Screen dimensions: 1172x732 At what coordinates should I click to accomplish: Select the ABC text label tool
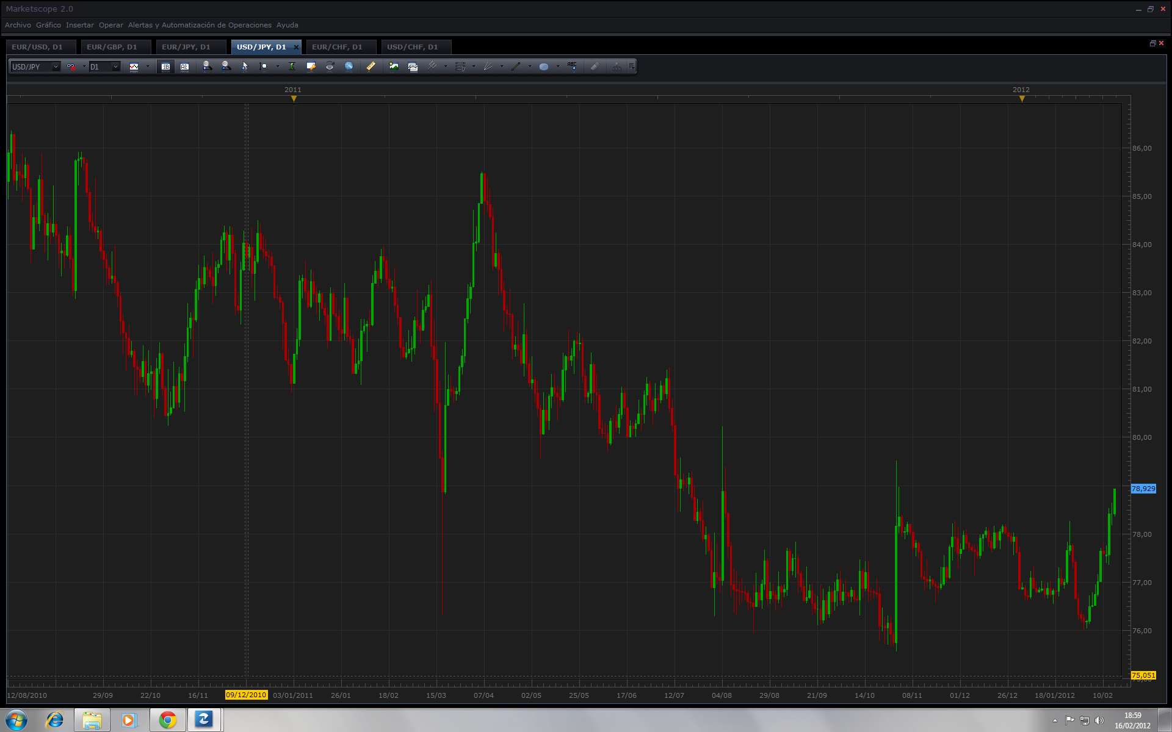572,66
